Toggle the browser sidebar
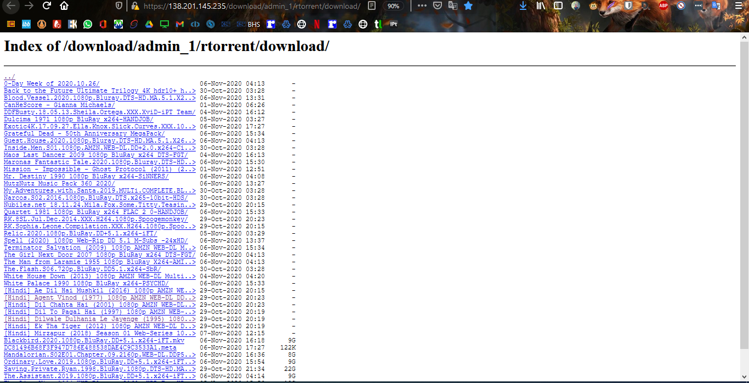Viewport: 749px width, 383px height. click(x=558, y=6)
